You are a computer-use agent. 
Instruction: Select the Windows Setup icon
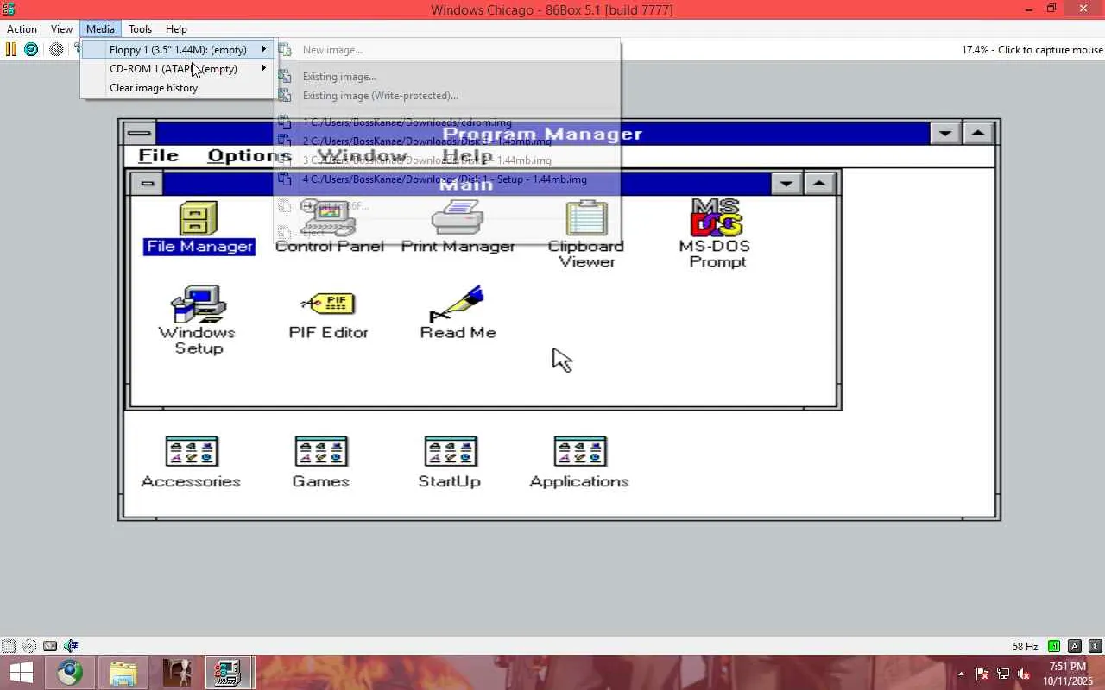[199, 321]
